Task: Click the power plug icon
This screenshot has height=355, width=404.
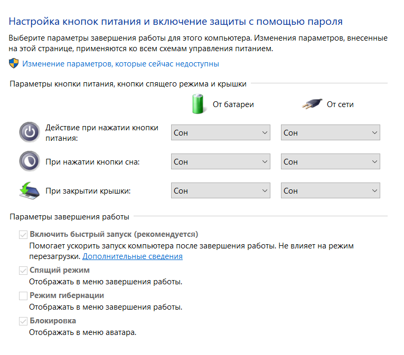Action: click(312, 104)
